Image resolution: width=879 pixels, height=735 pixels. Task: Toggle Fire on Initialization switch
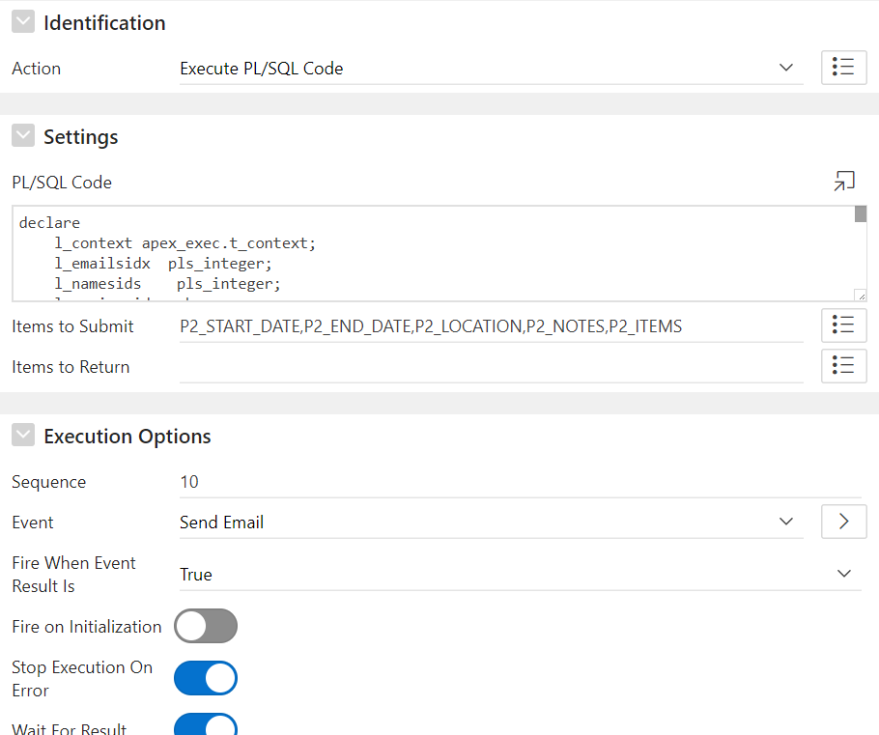pos(206,626)
